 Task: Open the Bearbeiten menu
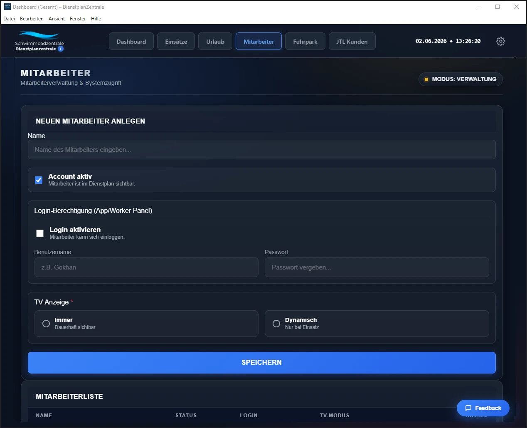tap(32, 19)
